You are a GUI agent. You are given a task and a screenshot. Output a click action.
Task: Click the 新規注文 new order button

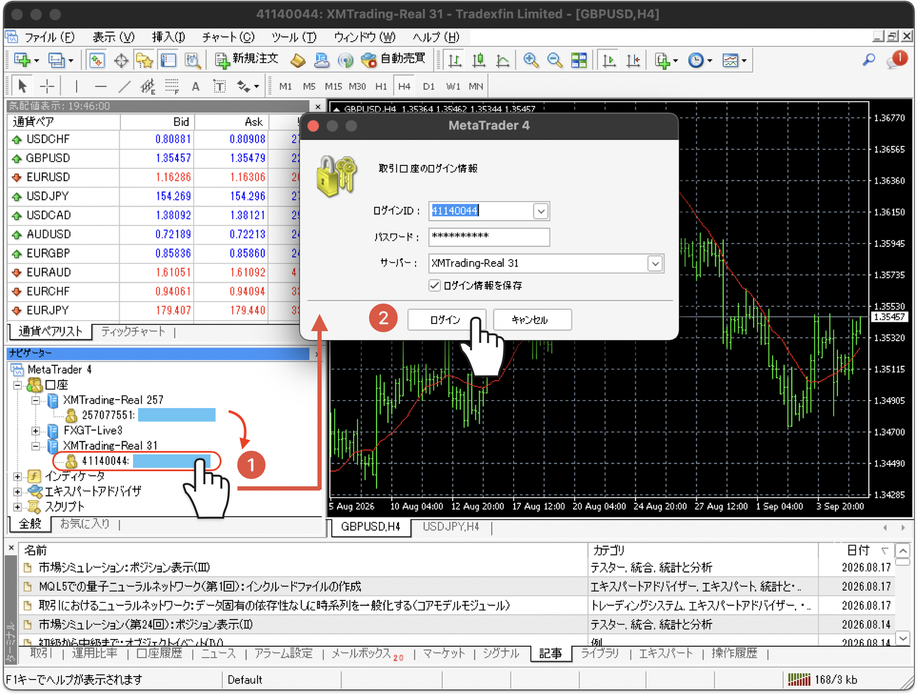(x=246, y=60)
